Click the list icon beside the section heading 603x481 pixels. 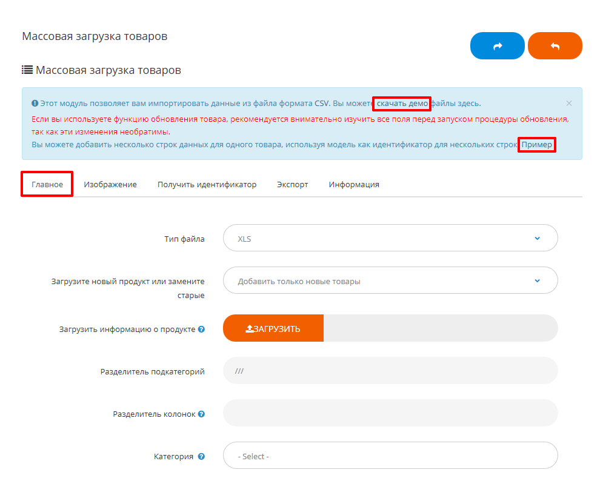[27, 70]
